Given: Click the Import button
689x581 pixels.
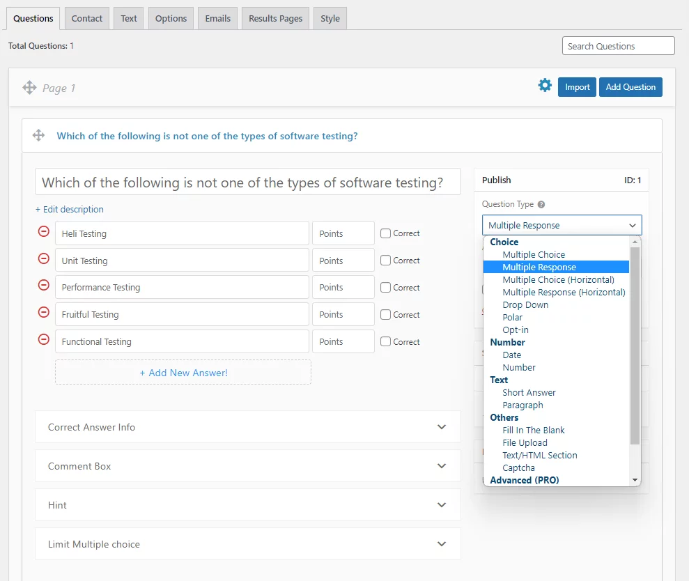Looking at the screenshot, I should click(x=577, y=87).
